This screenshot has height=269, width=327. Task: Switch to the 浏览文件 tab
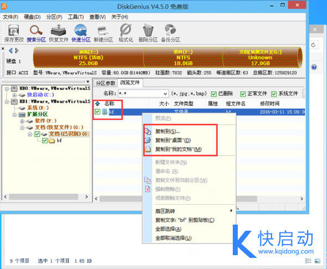(130, 83)
